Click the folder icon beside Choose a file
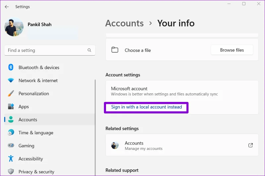 pyautogui.click(x=115, y=50)
